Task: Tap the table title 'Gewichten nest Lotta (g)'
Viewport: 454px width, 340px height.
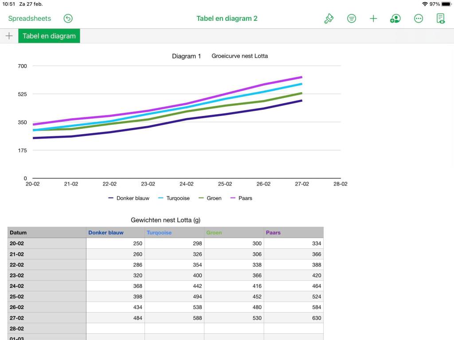Action: click(166, 220)
